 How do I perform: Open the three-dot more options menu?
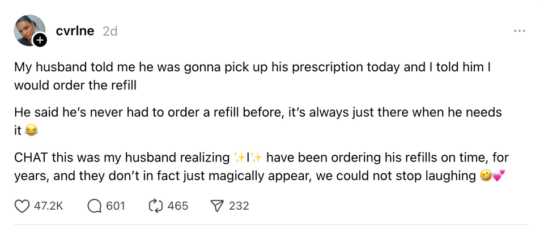tap(519, 31)
